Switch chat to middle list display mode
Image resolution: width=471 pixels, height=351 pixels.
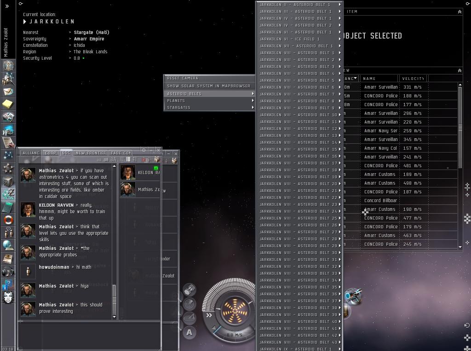[128, 159]
